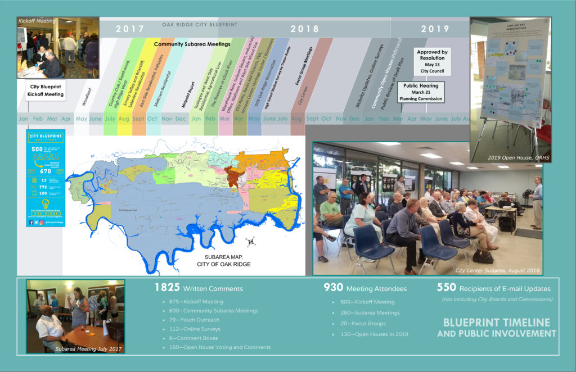Image resolution: width=576 pixels, height=372 pixels.
Task: Click the 130—Open Houses in 2019 bullet
Action: (x=374, y=334)
